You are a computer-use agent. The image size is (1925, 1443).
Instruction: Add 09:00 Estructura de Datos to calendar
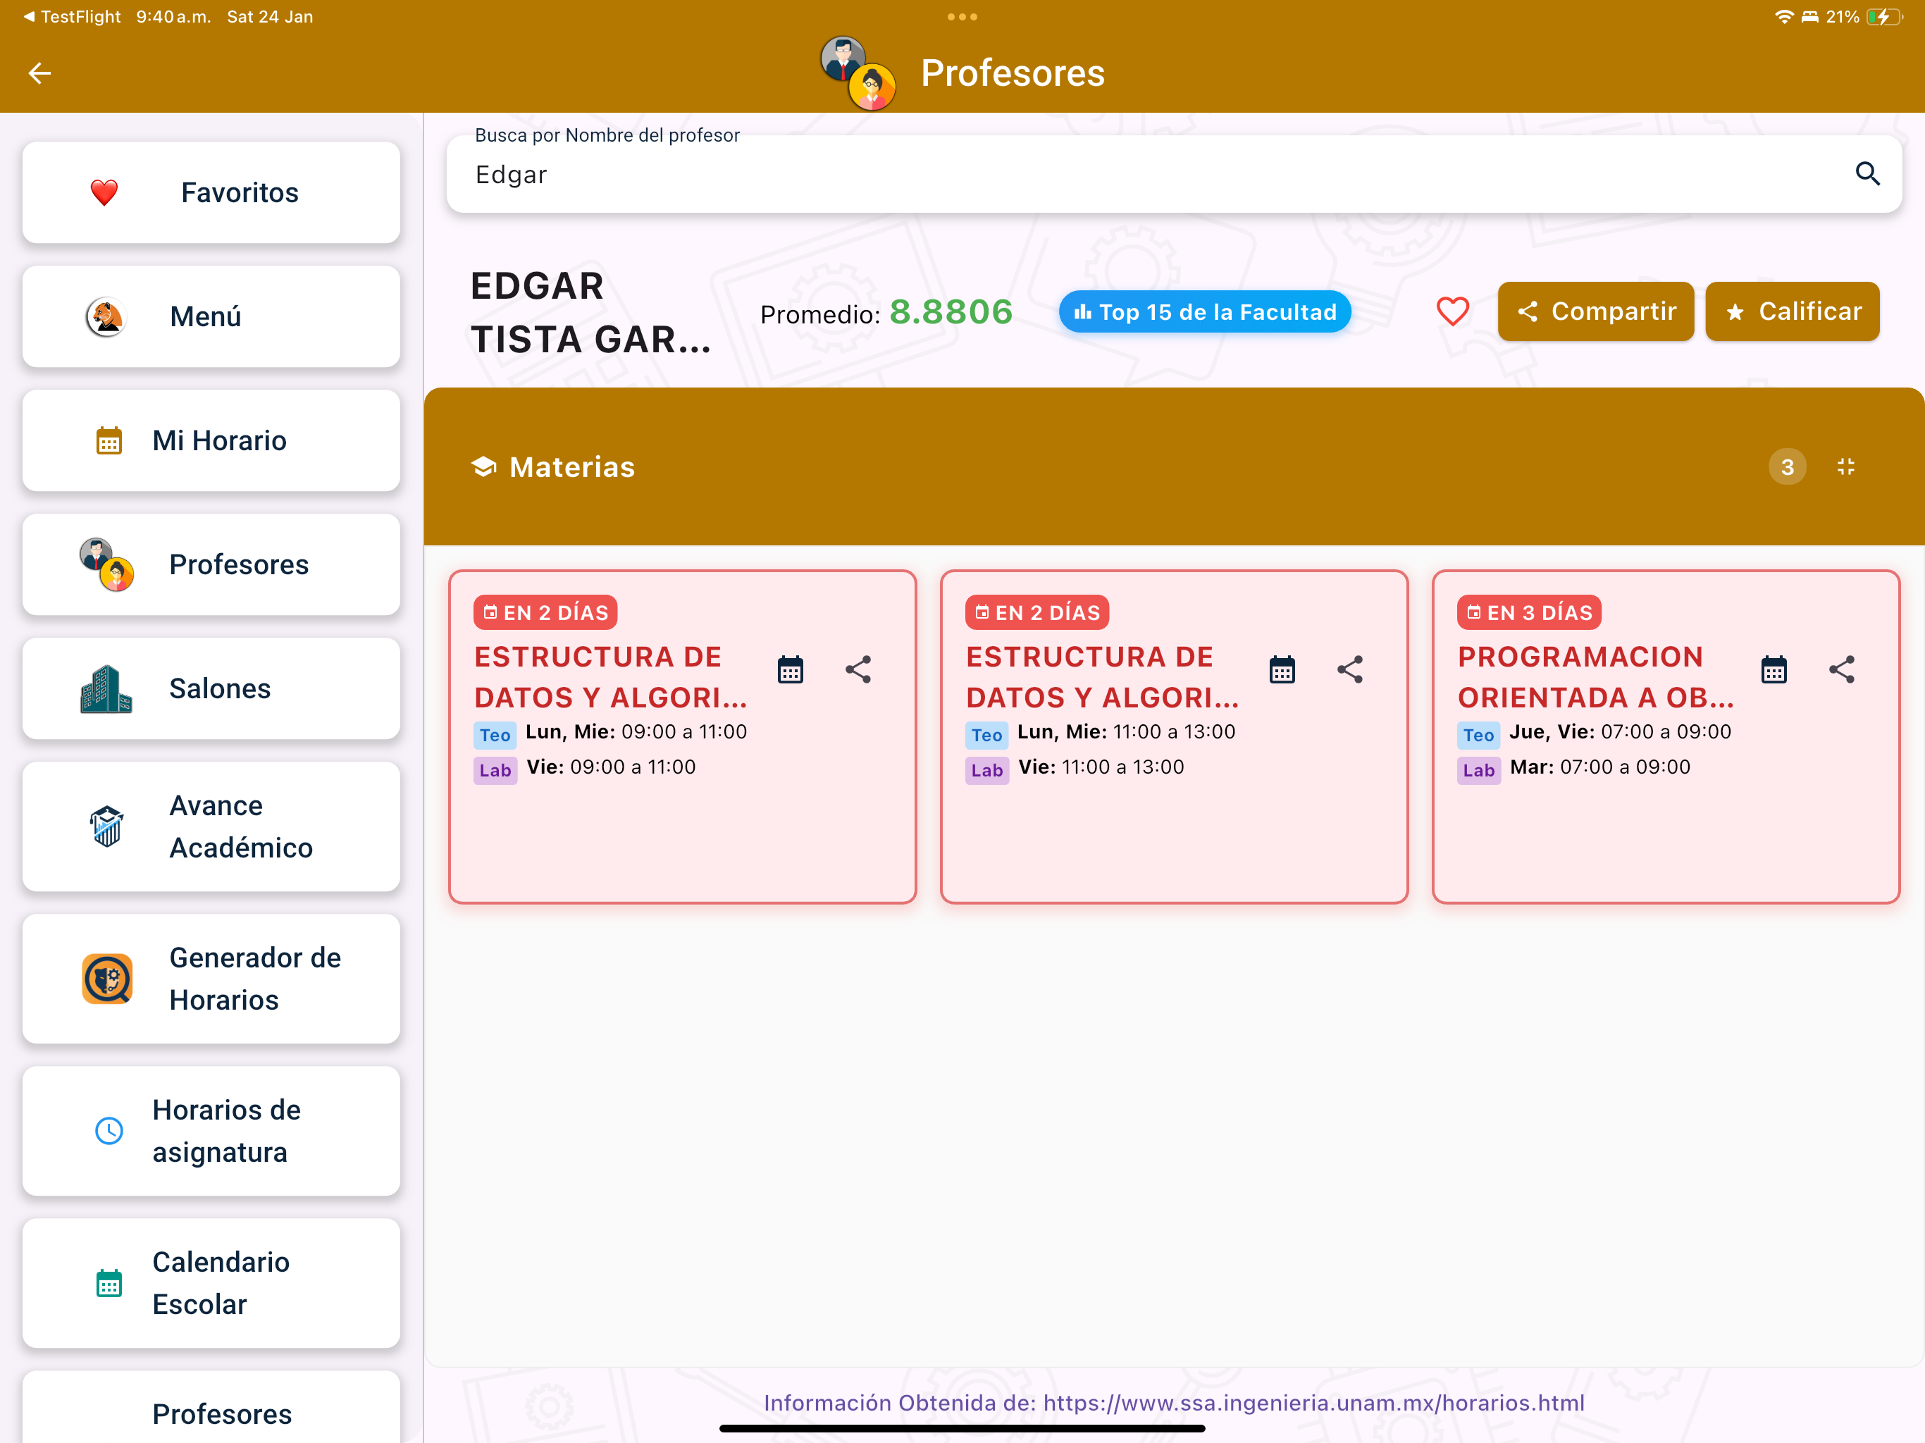790,670
